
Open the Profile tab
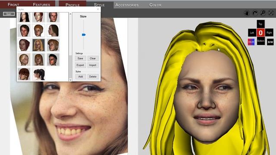coord(72,5)
